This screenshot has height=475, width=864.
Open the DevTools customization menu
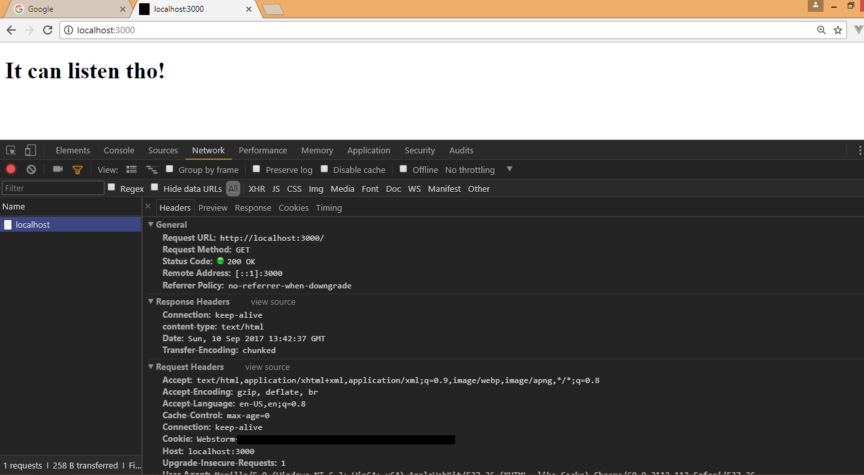(859, 149)
